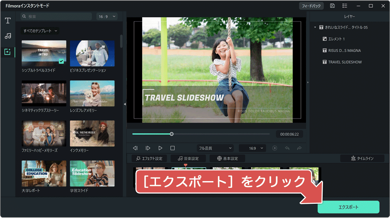Play the slideshow preview
This screenshot has height=218, width=390.
[160, 148]
